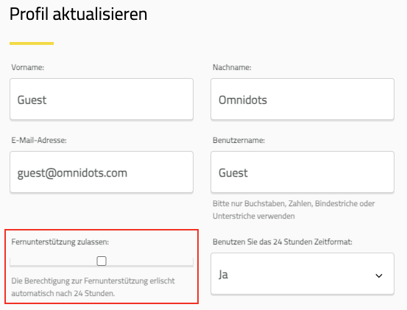Open the 24 Stunden Zeitformat dropdown showing Ja

302,274
